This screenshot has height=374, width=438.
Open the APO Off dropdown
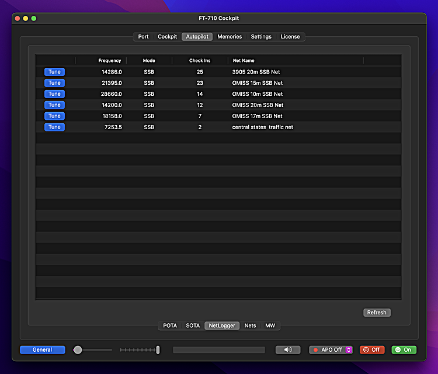pyautogui.click(x=331, y=349)
